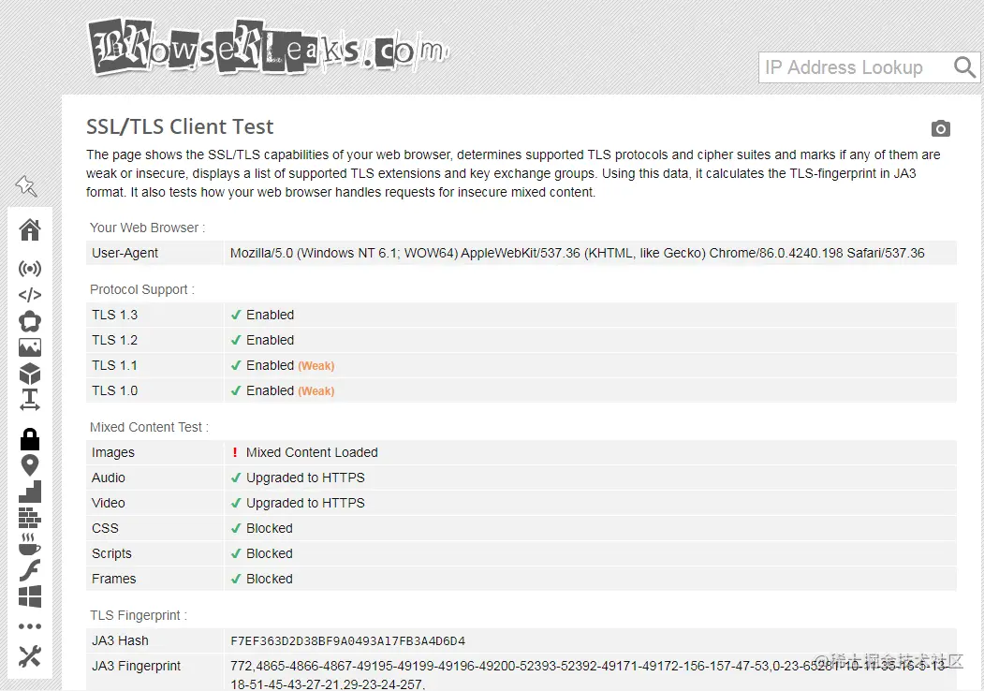Click Enabled status in TLS 1.2 row
Viewport: 984px width, 691px height.
click(x=270, y=340)
